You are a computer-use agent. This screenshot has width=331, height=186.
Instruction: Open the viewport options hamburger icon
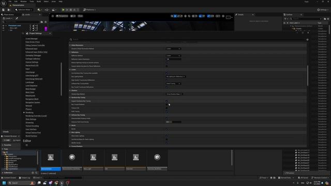[53, 16]
